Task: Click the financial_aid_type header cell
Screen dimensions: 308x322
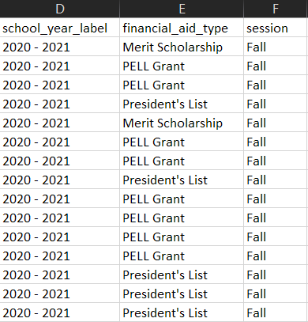Action: click(x=182, y=28)
